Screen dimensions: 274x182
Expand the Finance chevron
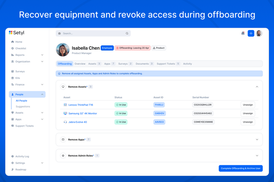point(42,84)
